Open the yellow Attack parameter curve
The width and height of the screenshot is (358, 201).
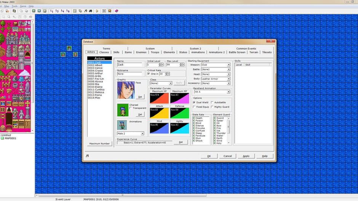[159, 113]
